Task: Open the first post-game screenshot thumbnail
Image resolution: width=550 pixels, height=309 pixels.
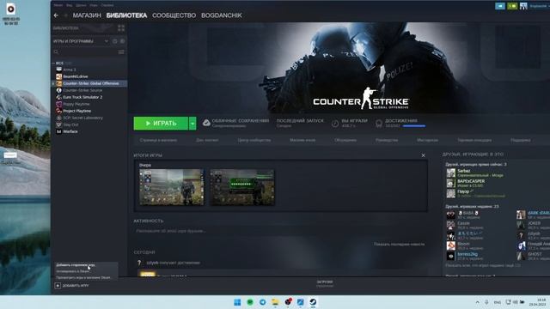Action: pos(172,187)
